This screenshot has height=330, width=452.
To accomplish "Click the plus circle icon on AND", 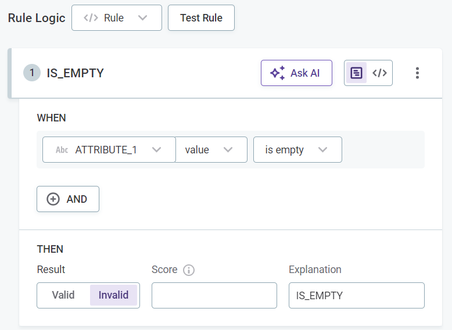I will [53, 199].
